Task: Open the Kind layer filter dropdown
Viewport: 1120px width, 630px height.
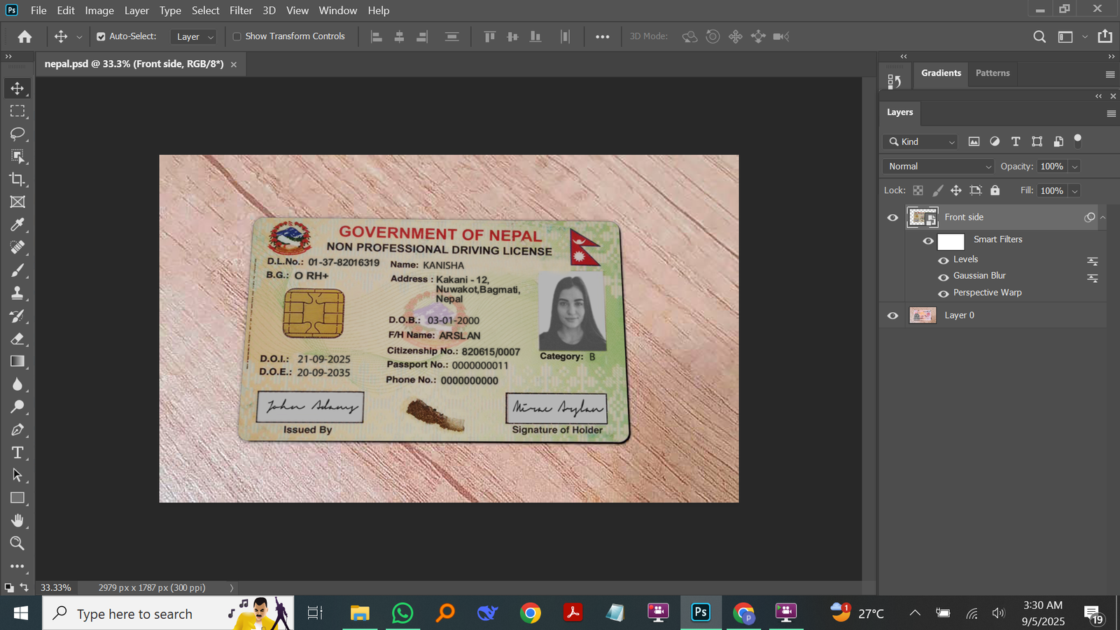Action: click(920, 142)
